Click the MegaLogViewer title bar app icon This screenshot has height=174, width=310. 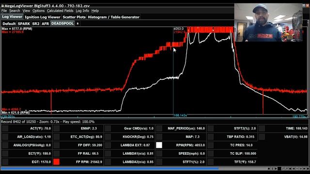click(2, 6)
